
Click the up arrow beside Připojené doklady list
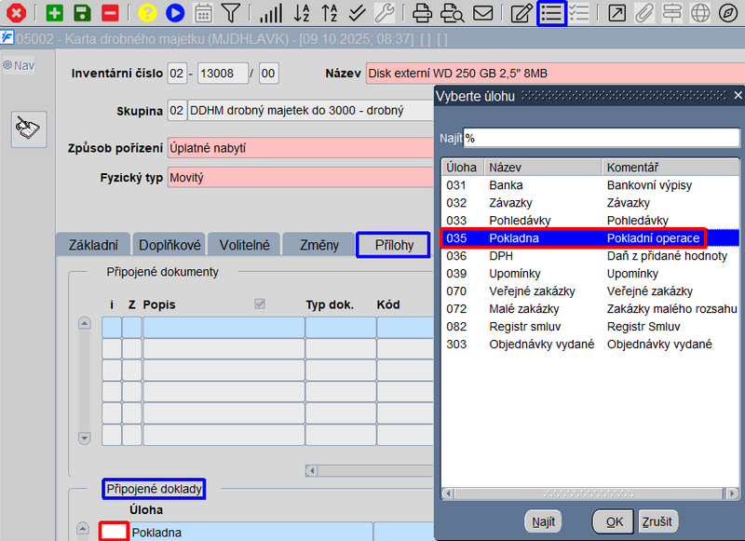(x=83, y=528)
